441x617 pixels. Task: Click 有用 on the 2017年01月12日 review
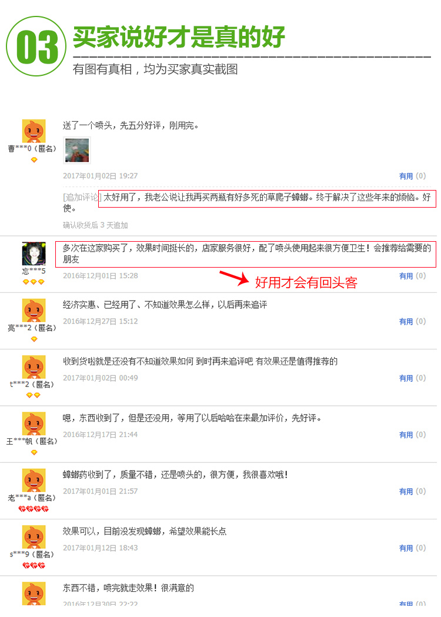pos(406,548)
